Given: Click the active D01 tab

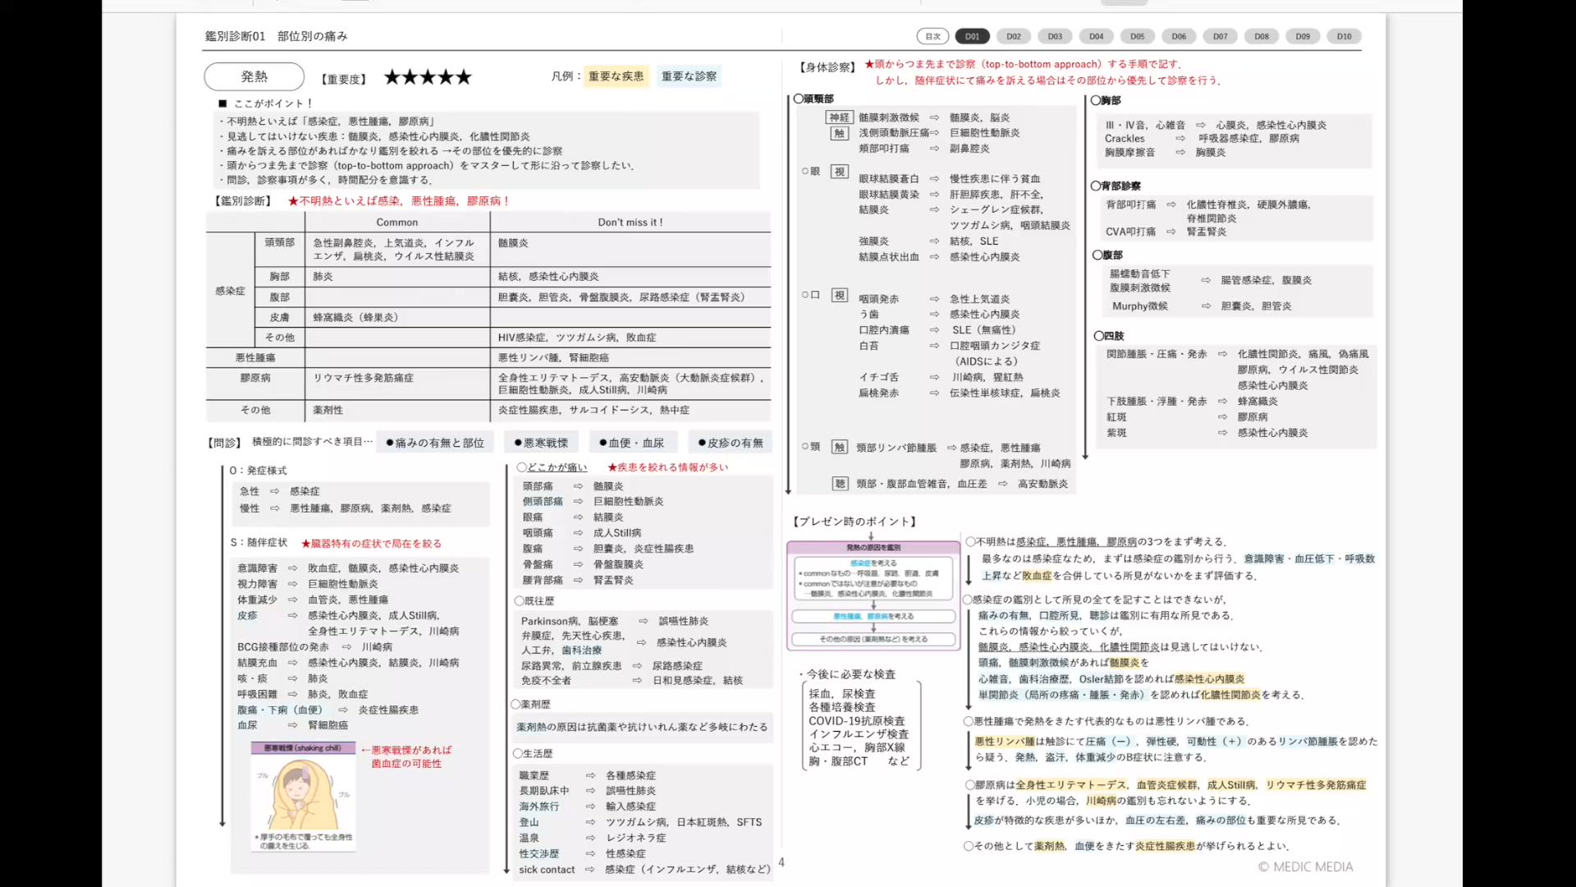Looking at the screenshot, I should point(972,36).
